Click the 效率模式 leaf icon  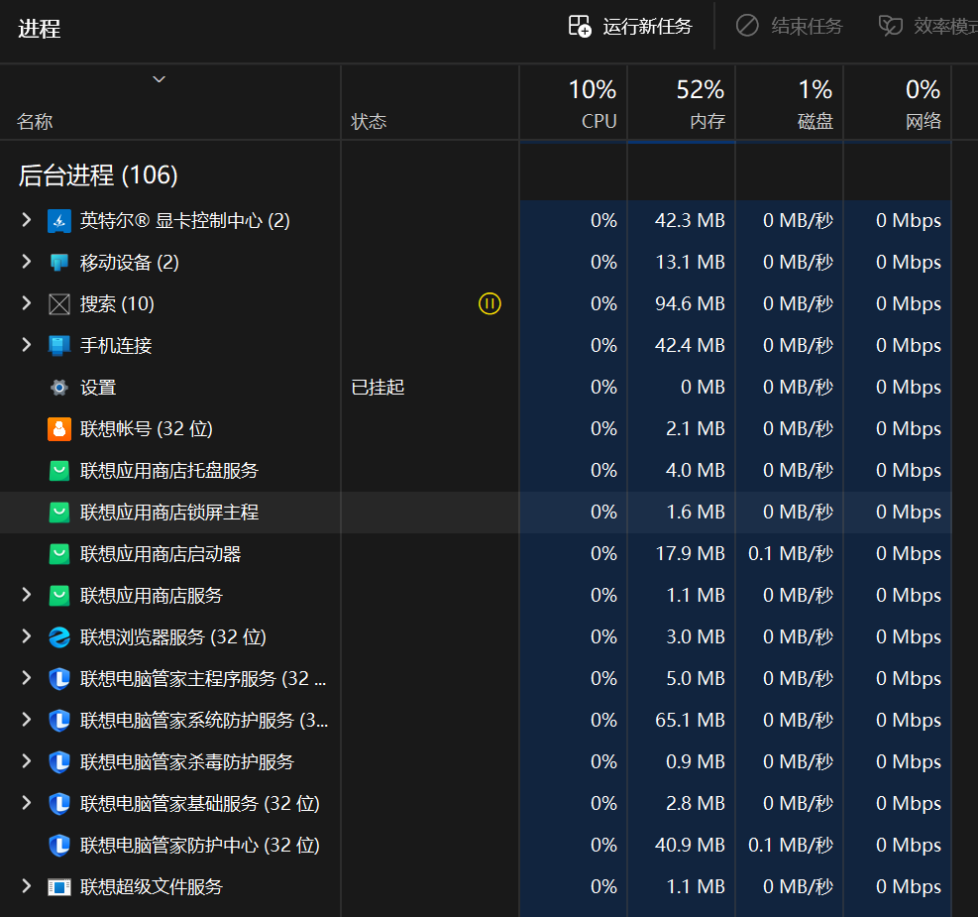click(x=890, y=26)
